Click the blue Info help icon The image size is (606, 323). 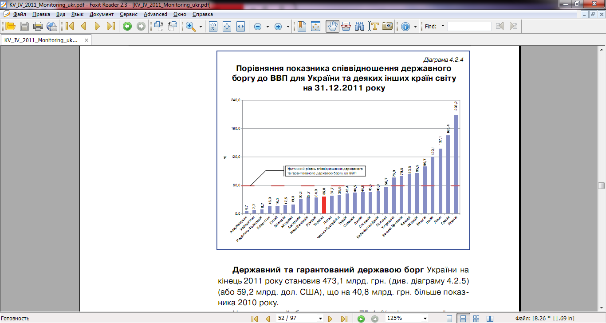point(405,26)
